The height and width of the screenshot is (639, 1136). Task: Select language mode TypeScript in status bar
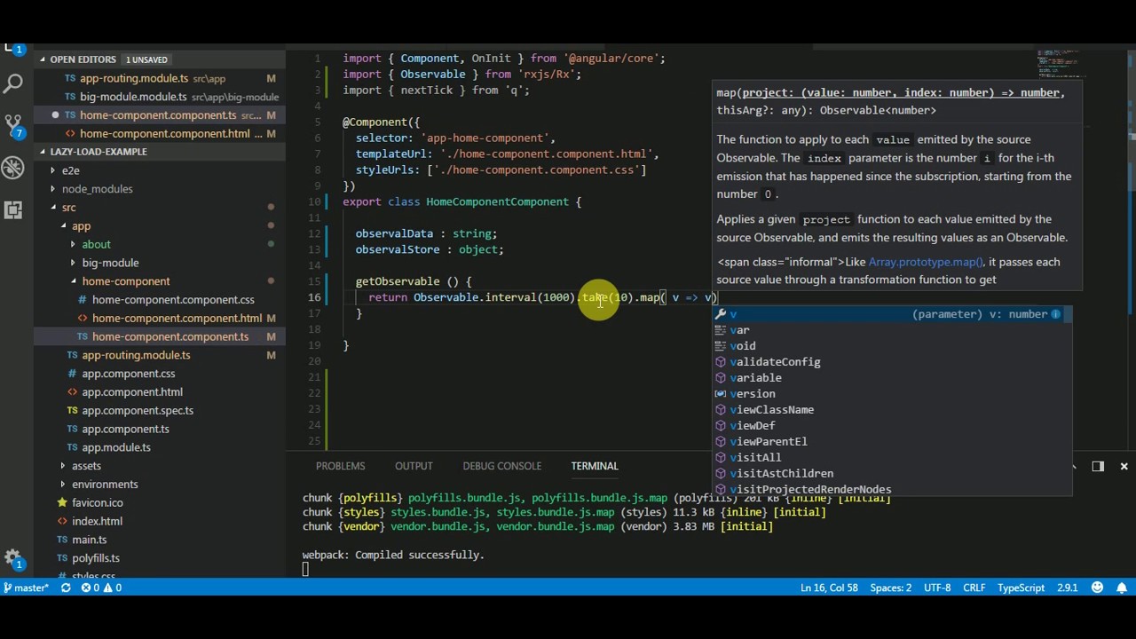click(1021, 588)
